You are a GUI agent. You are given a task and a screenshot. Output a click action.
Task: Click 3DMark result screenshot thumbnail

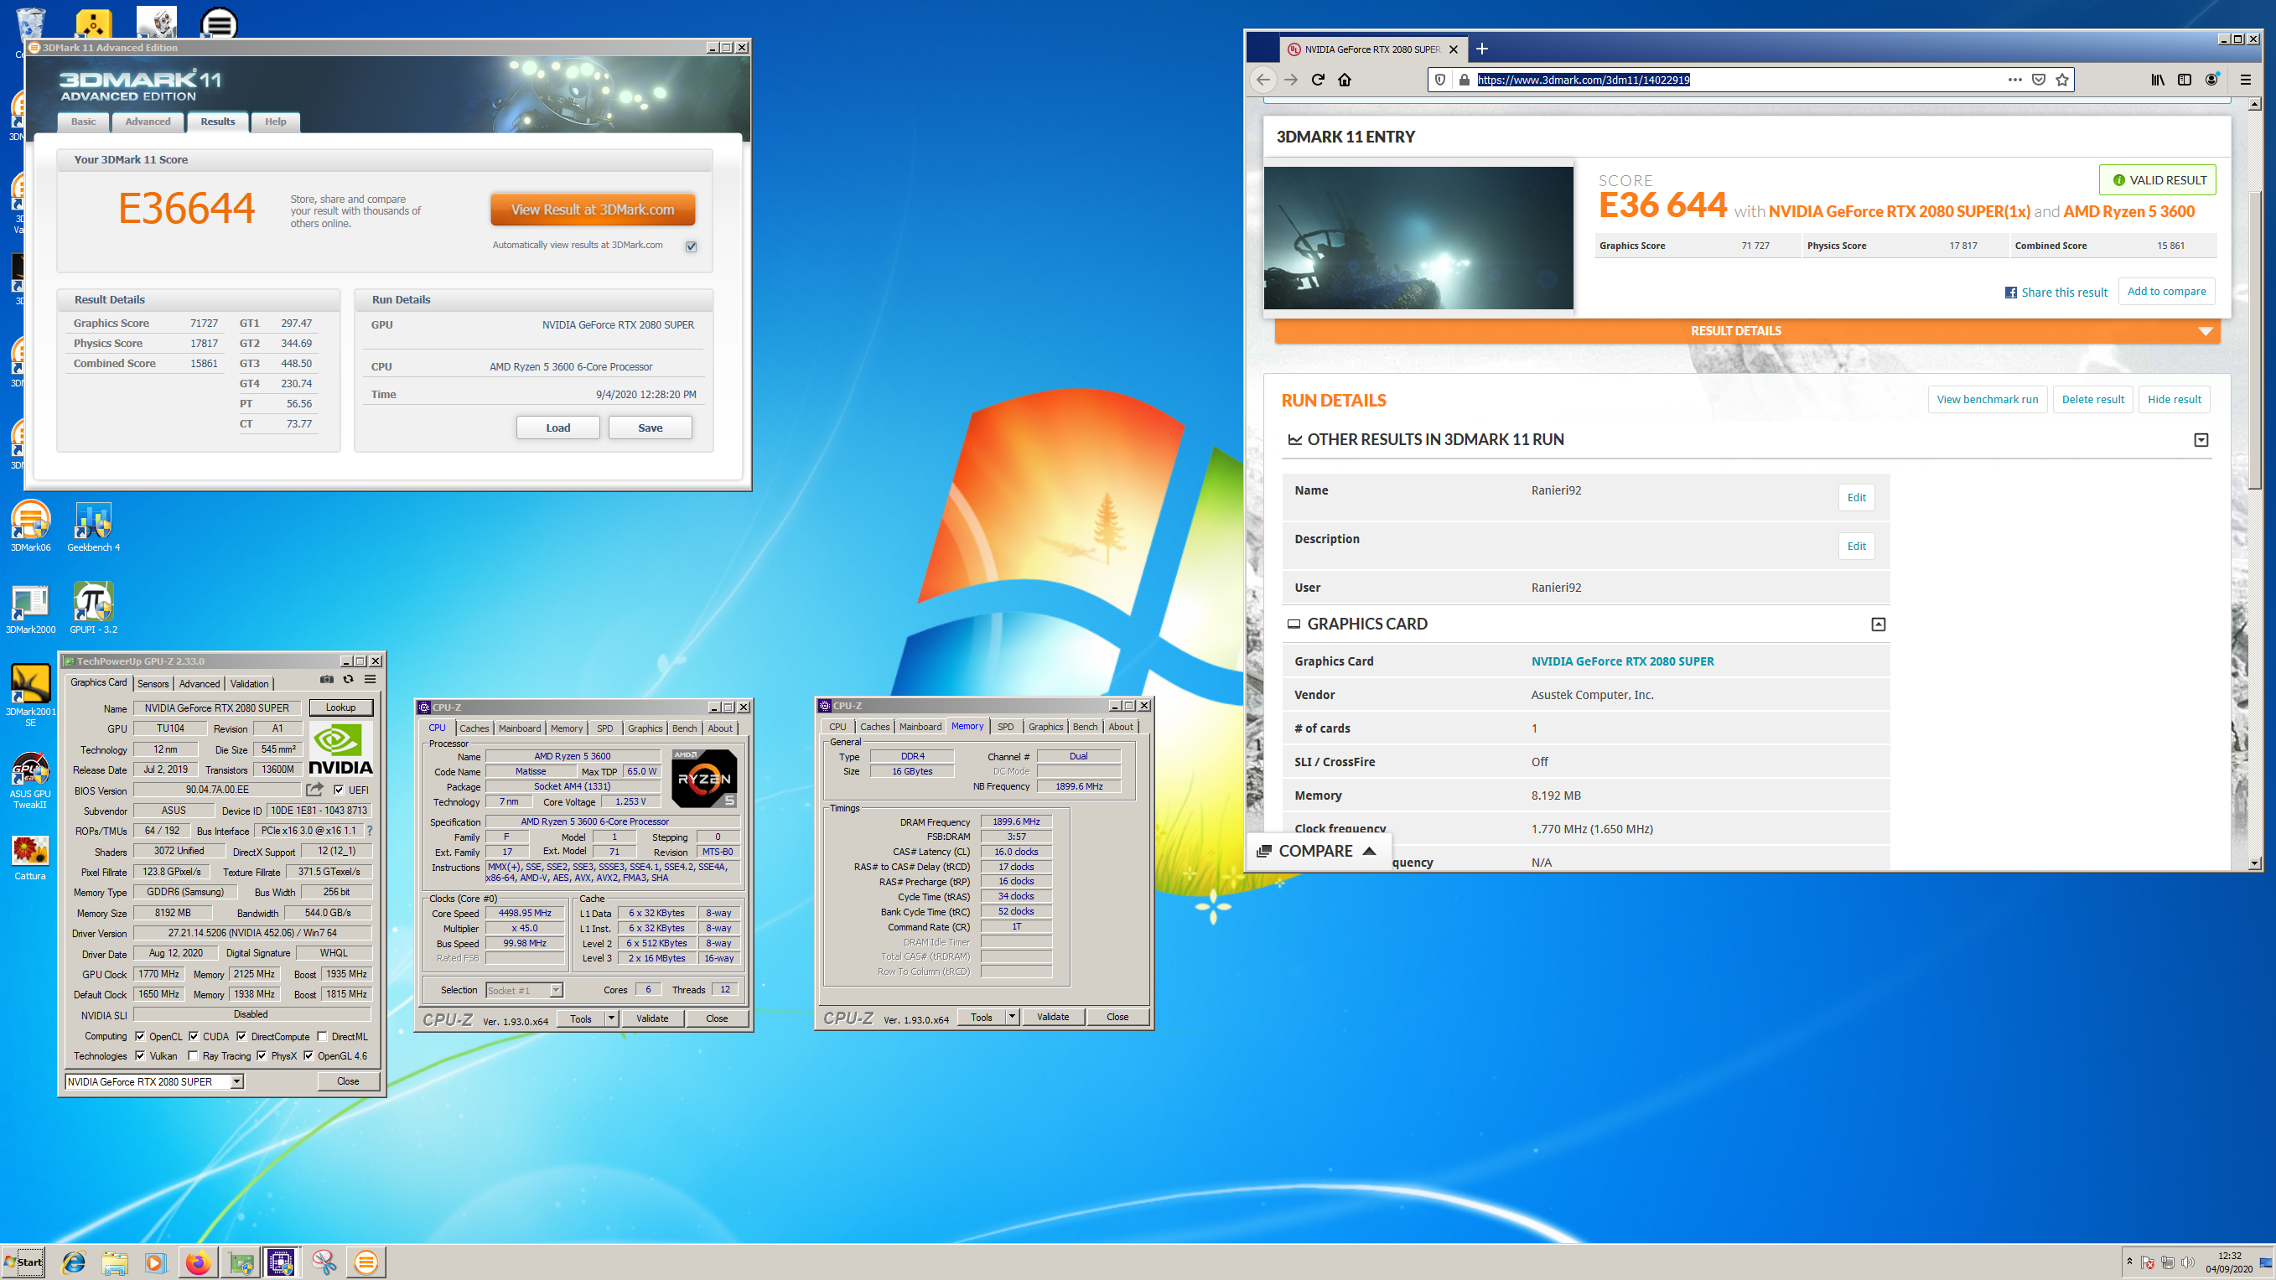point(1418,237)
